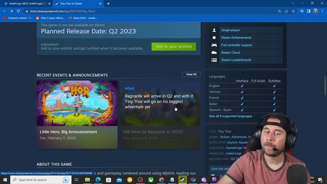327x184 pixels.
Task: Open Asylum Square developer link
Action: [x=237, y=143]
